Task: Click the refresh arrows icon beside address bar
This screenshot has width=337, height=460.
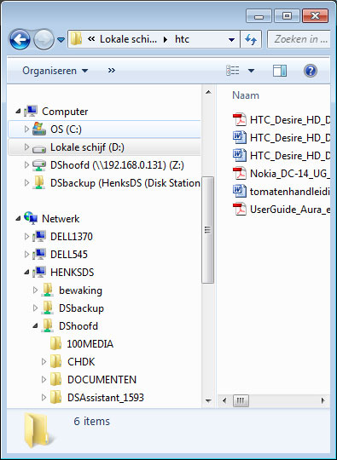Action: coord(251,39)
